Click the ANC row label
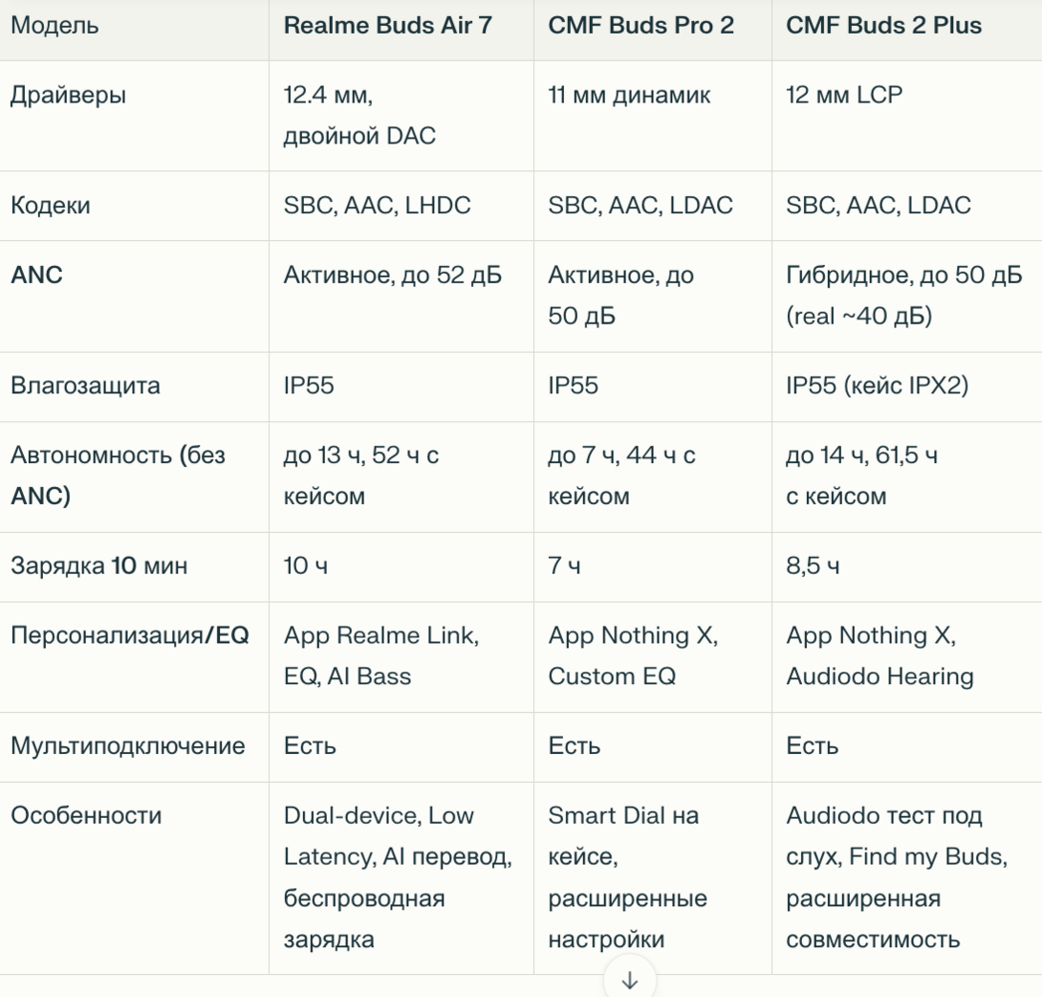Screen dimensions: 1042x997 (37, 276)
